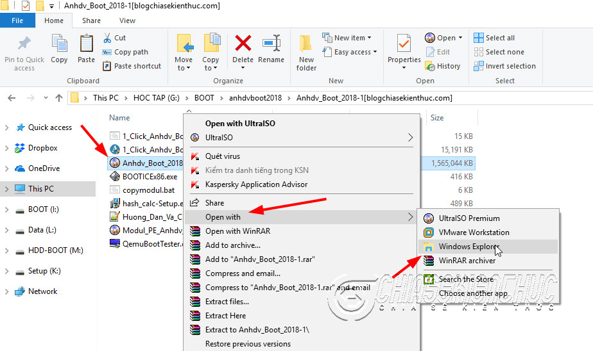This screenshot has height=351, width=593.
Task: Select Network in the navigation pane
Action: pos(43,291)
